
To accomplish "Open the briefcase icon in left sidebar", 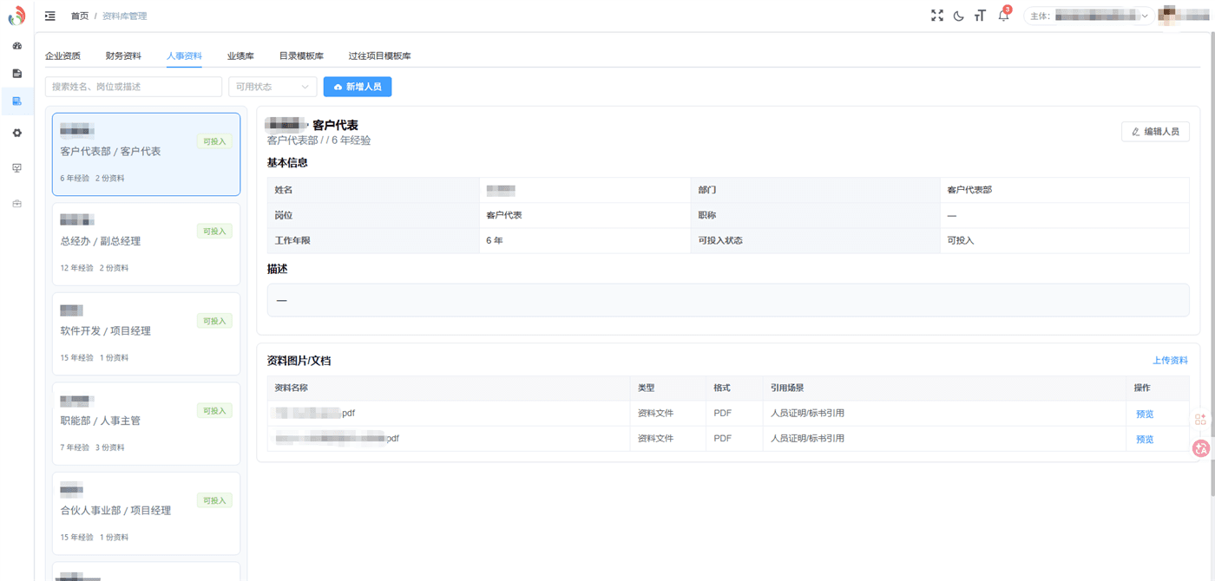I will tap(16, 204).
